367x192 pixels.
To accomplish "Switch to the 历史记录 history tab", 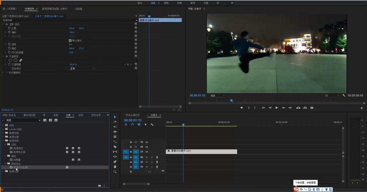I will (96, 115).
